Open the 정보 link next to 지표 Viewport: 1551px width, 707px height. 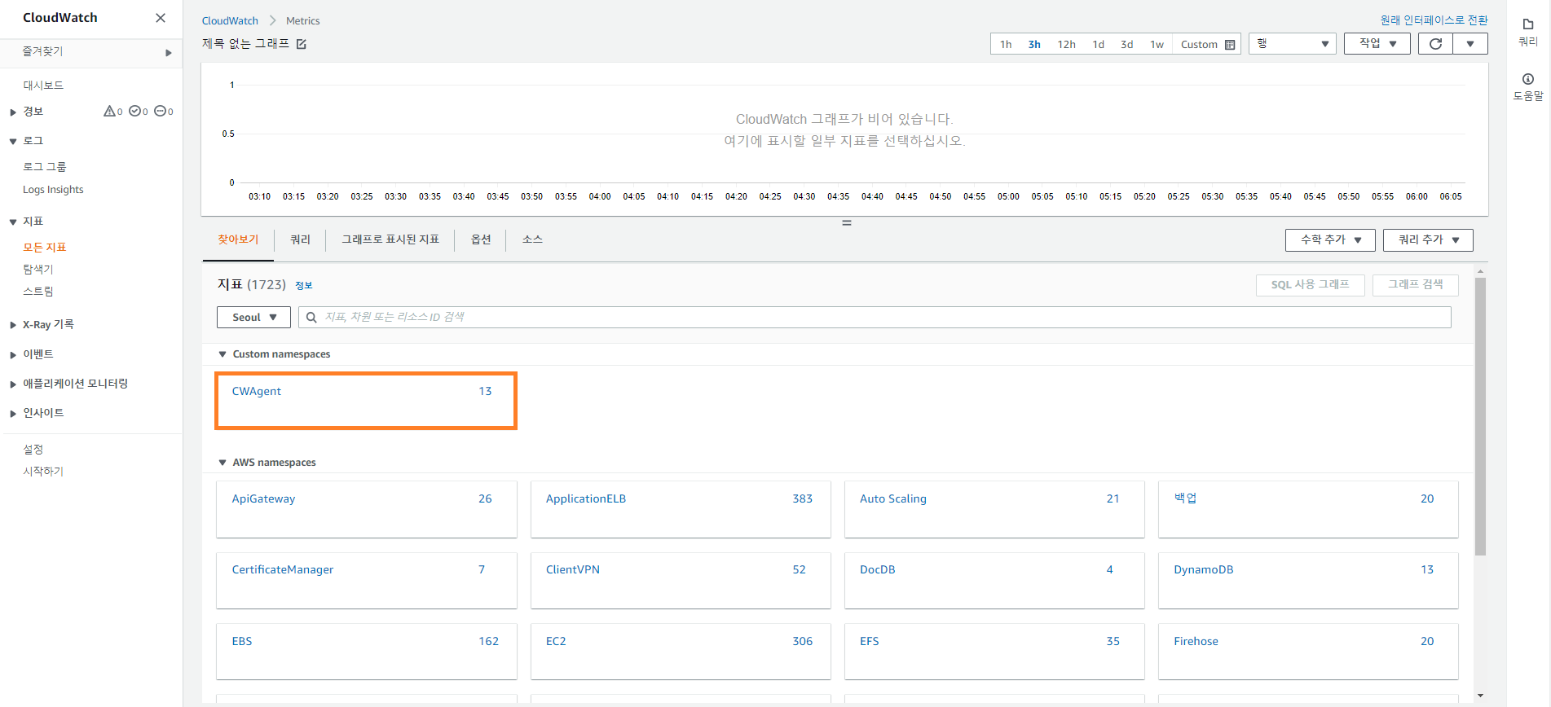coord(304,286)
